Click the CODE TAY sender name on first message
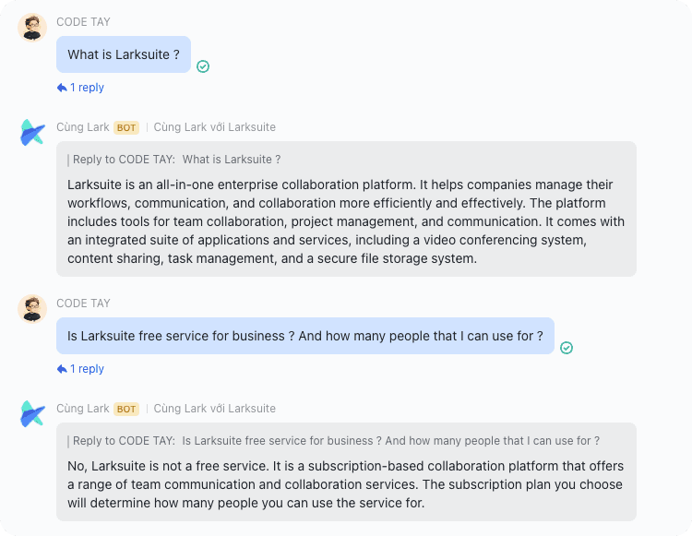This screenshot has width=692, height=536. [x=83, y=22]
